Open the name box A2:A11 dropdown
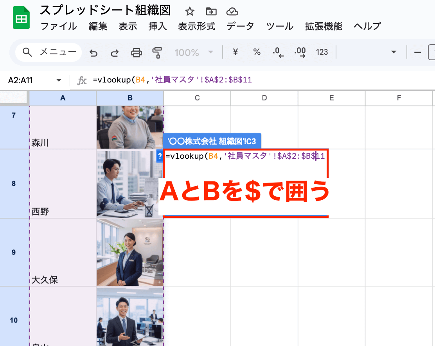 click(x=59, y=80)
